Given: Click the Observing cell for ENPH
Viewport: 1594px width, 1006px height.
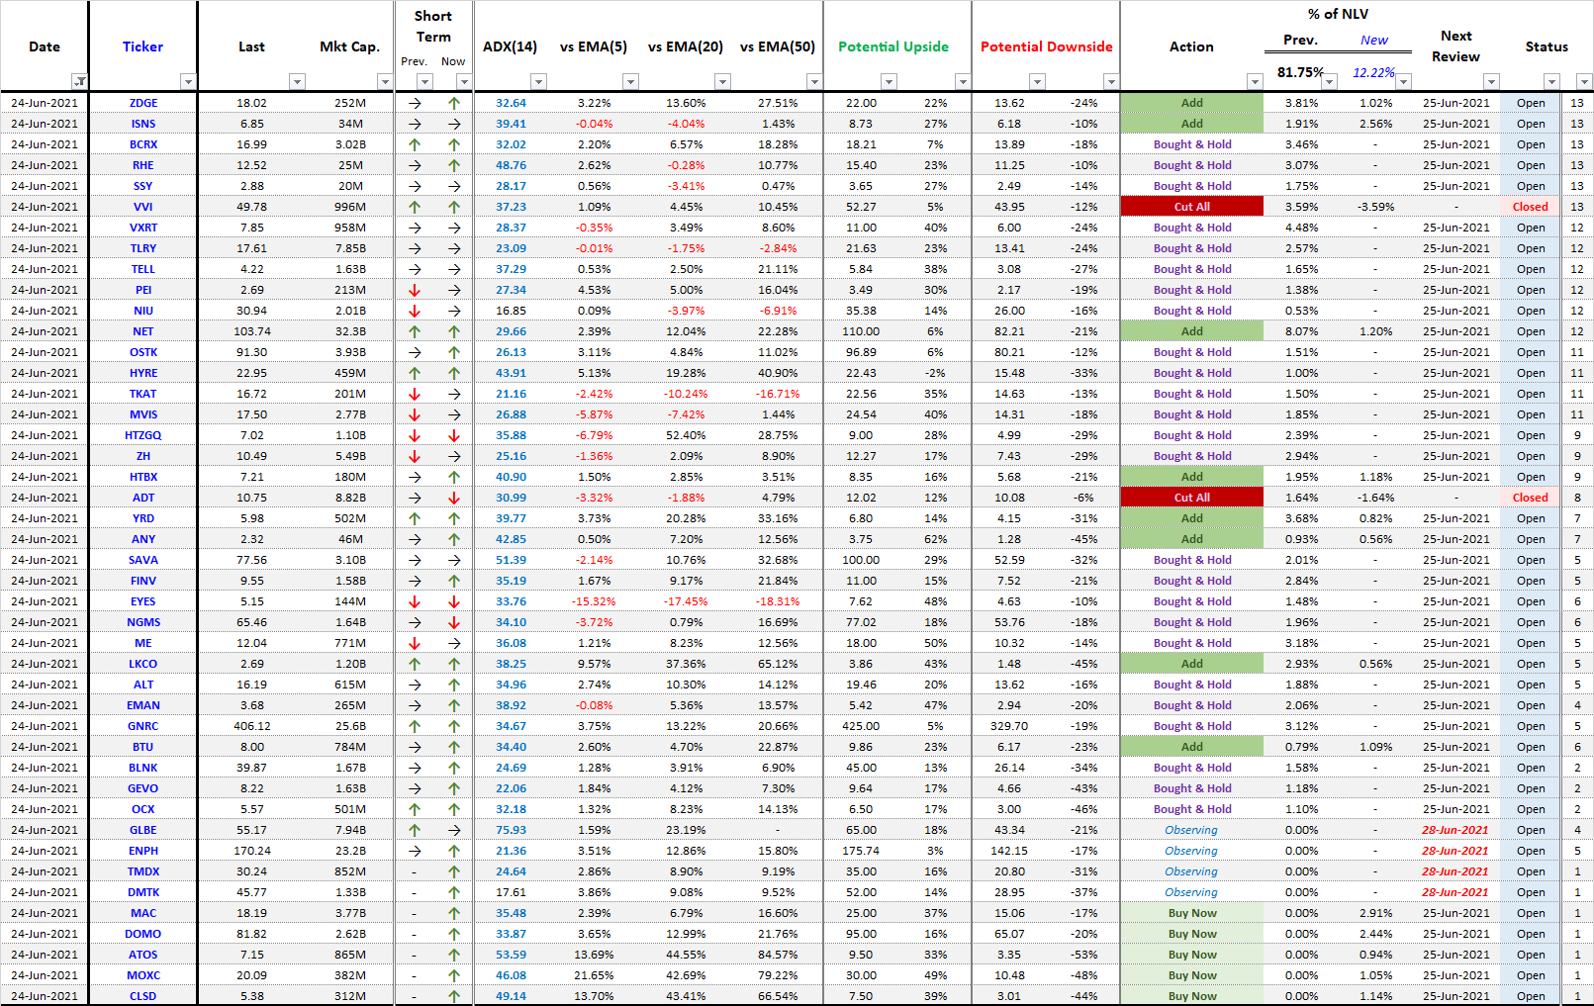Looking at the screenshot, I should click(1192, 851).
